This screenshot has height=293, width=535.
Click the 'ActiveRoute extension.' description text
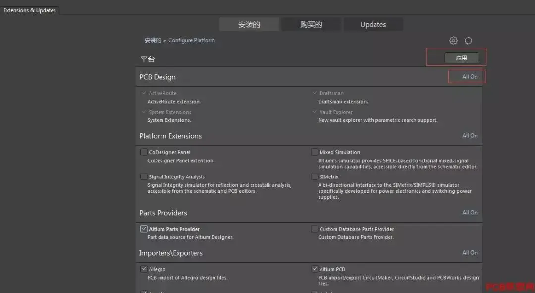pyautogui.click(x=174, y=102)
